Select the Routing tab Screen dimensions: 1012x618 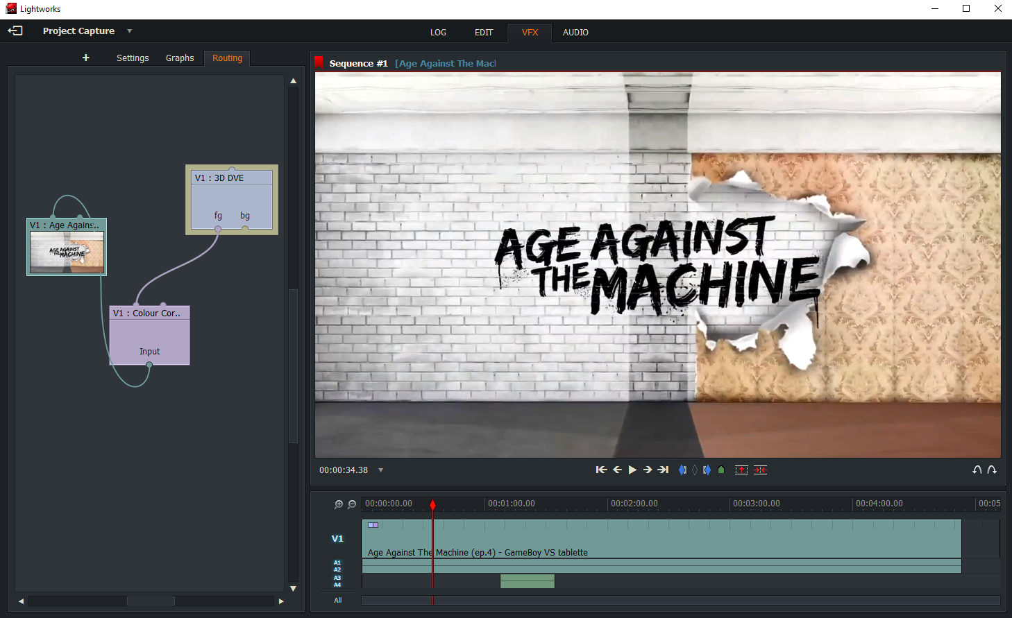click(x=227, y=58)
